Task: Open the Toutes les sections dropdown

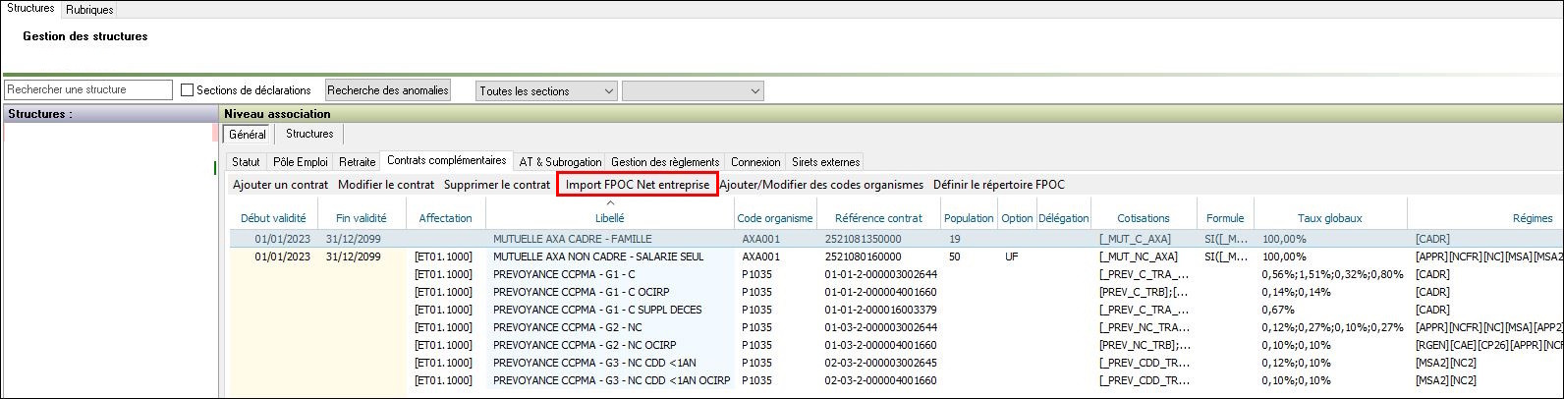Action: point(546,91)
